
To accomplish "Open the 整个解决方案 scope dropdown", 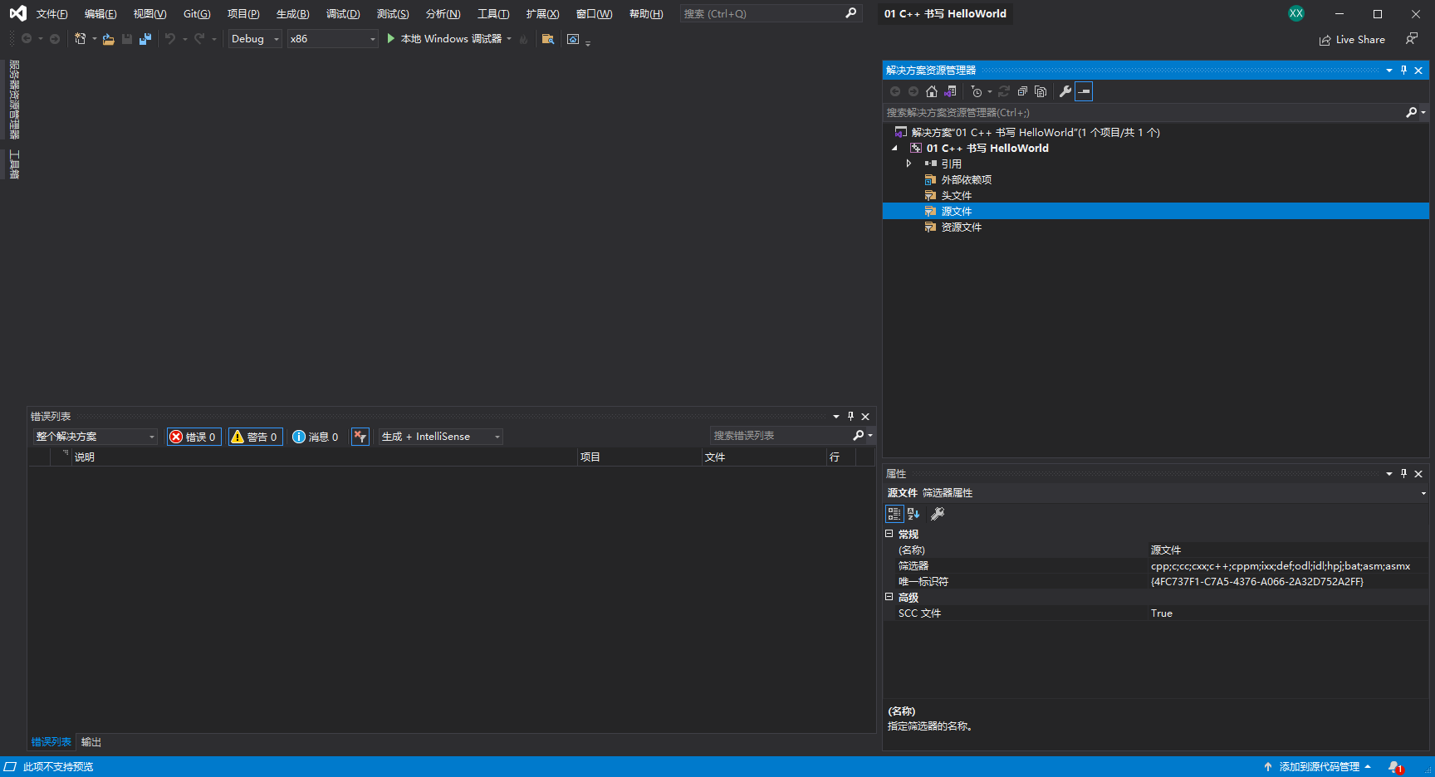I will 96,437.
